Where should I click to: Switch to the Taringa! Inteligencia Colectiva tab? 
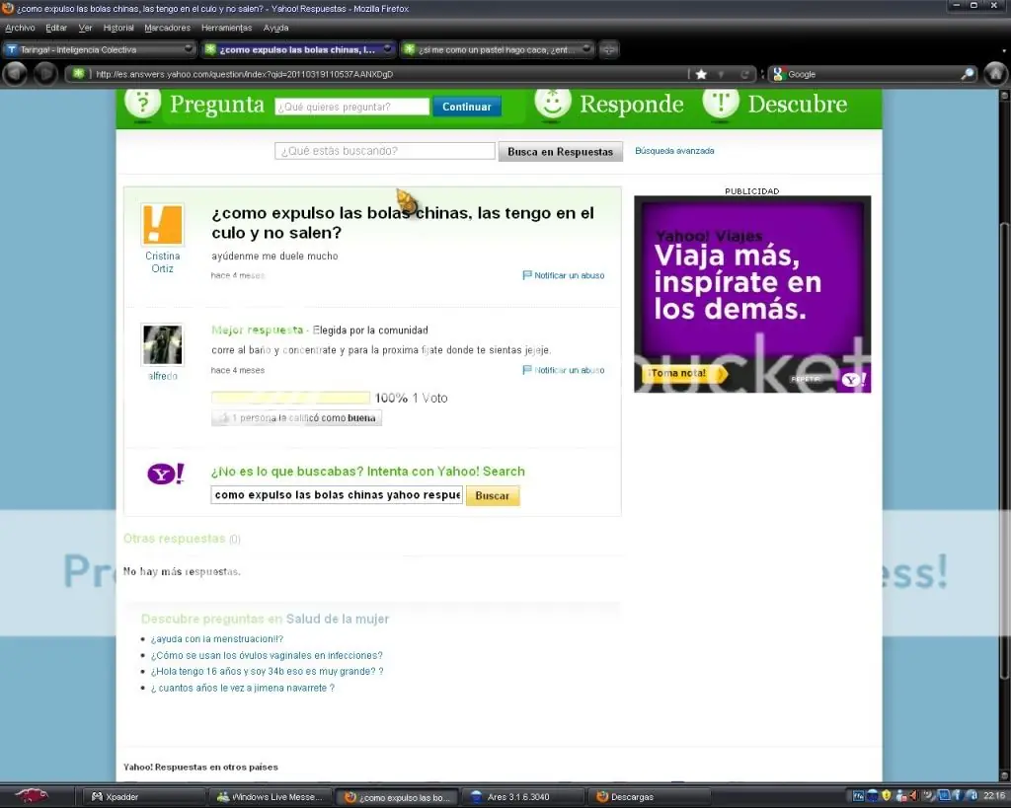coord(100,49)
